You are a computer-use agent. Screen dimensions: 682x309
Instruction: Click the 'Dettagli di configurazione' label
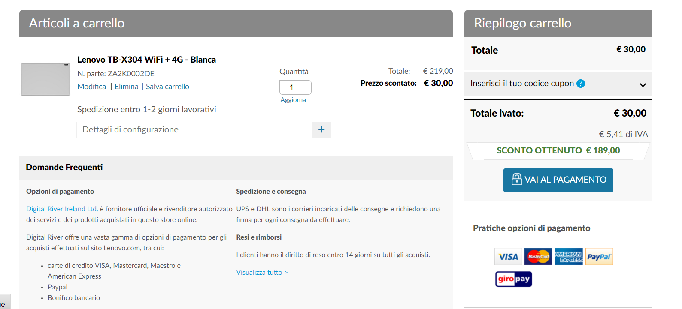(130, 130)
